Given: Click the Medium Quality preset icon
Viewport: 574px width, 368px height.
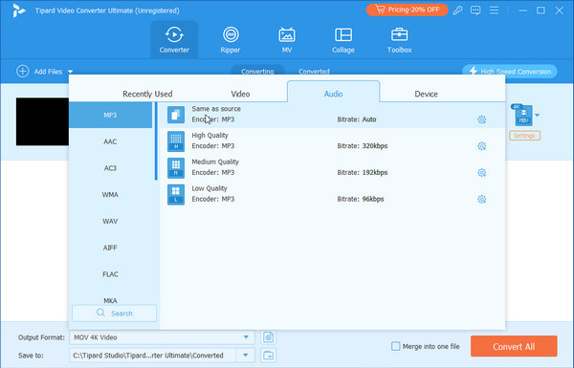Looking at the screenshot, I should (x=176, y=168).
